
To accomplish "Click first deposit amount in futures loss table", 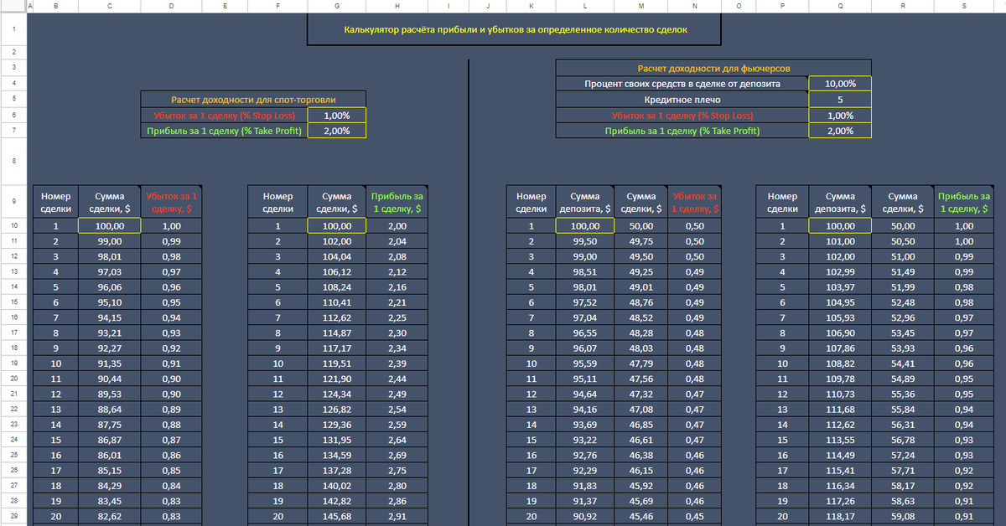I will coord(584,226).
